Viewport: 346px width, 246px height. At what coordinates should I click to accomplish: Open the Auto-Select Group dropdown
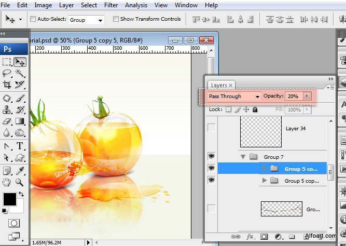(x=86, y=20)
